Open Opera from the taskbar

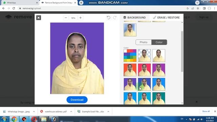[x=34, y=119]
